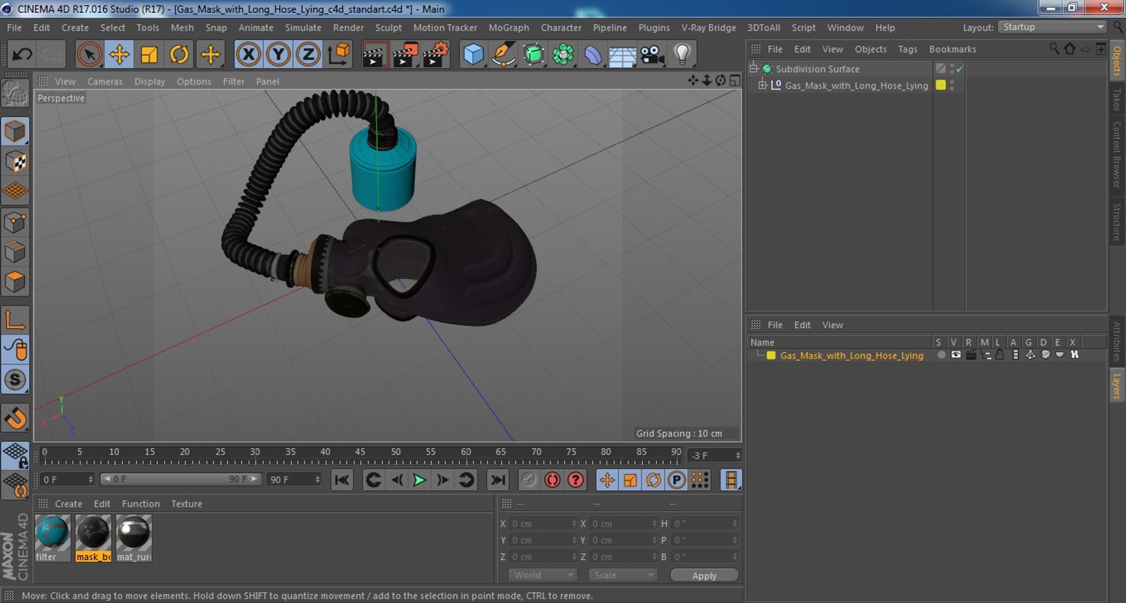Select the Move tool in top toolbar
Screen dimensions: 1126x603
(x=119, y=55)
